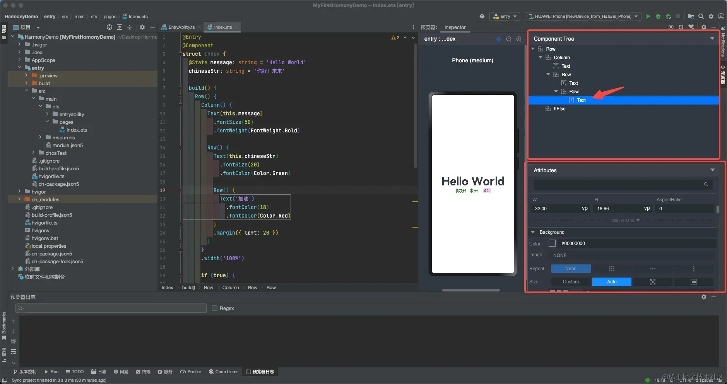
Task: Switch to the EntryAbility.ts editor tab
Action: click(x=181, y=27)
